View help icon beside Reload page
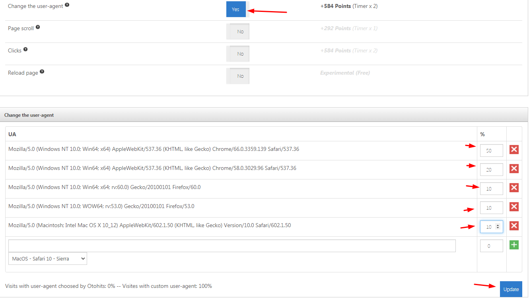 [42, 72]
